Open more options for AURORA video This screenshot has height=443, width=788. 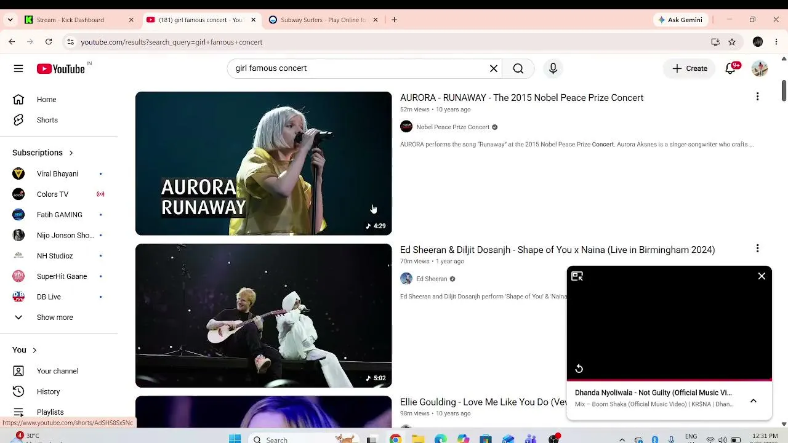tap(757, 97)
